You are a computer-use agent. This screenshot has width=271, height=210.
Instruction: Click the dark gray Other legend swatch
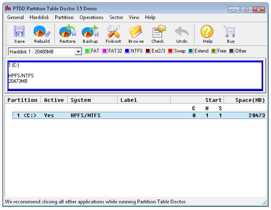pos(231,51)
